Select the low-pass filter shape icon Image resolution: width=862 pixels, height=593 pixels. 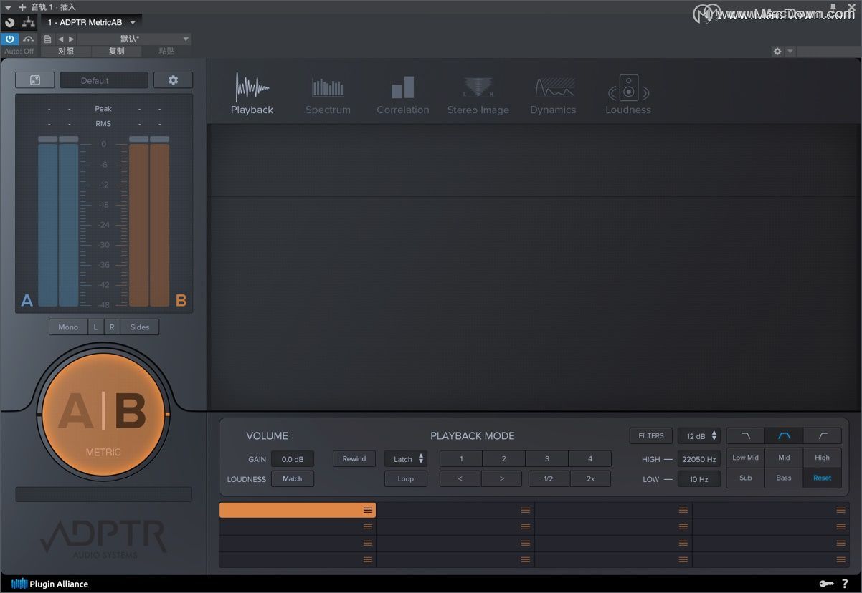tap(746, 435)
